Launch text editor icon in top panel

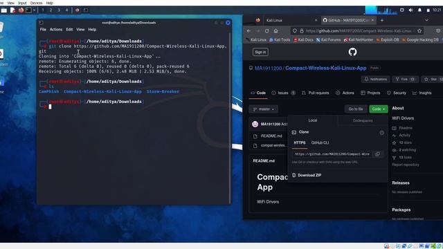tap(12, 10)
